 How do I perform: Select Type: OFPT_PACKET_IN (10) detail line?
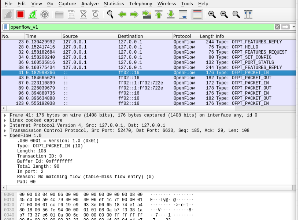click(50, 146)
